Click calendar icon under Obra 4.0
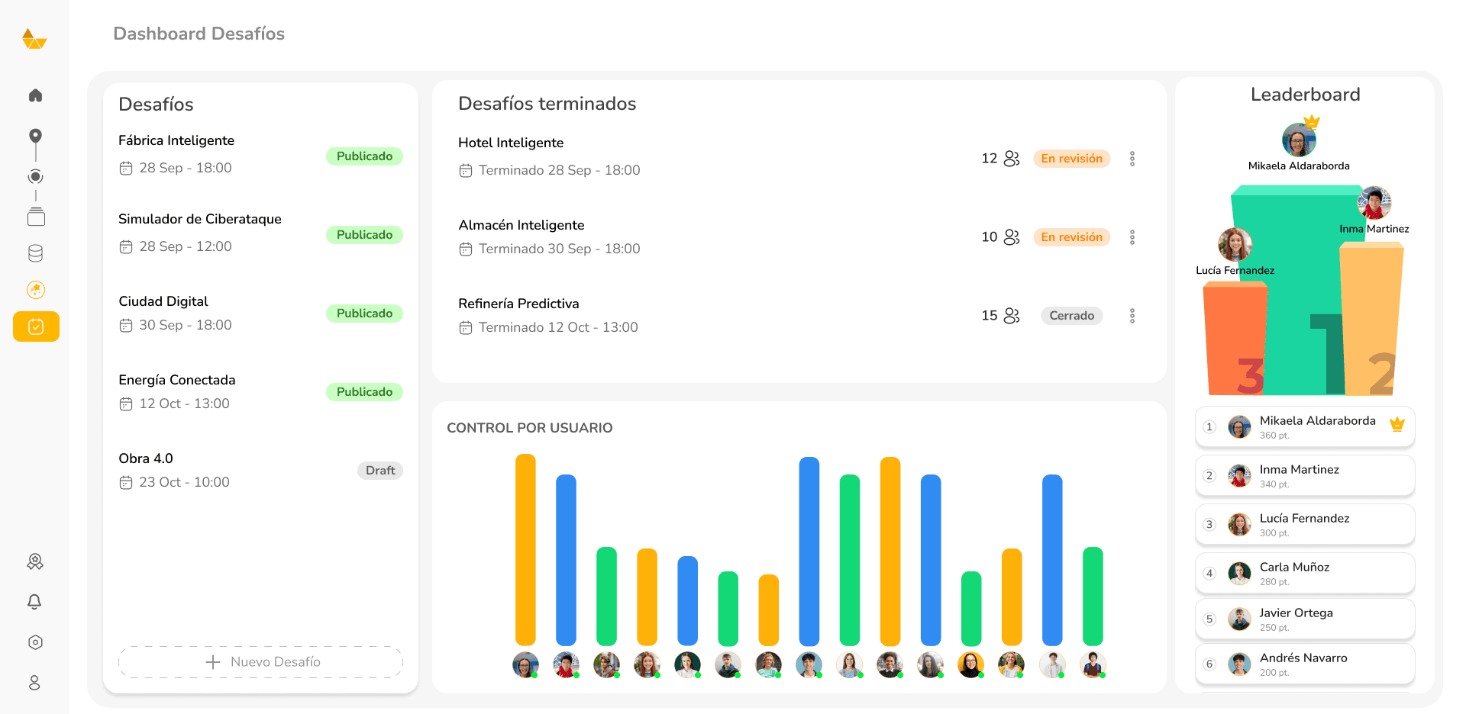1466x714 pixels. (126, 483)
